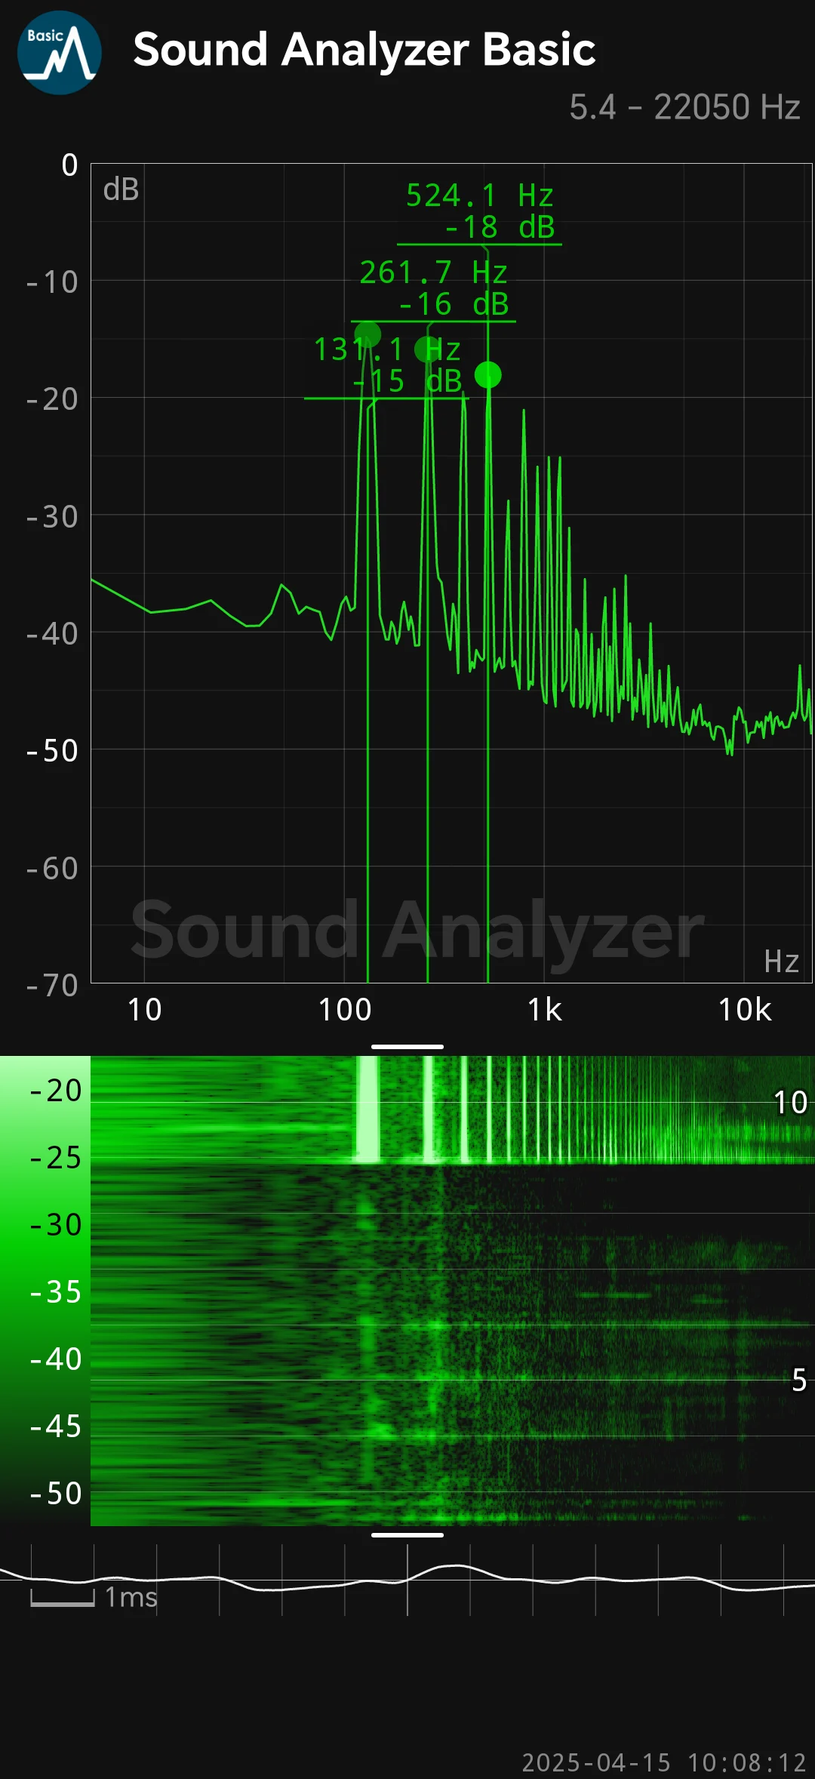
Task: Tap the 1k frequency axis label
Action: tap(544, 1010)
